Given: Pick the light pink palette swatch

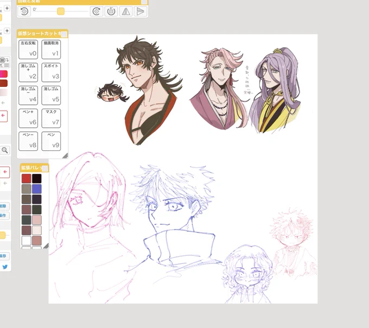Looking at the screenshot, I should pos(37,220).
